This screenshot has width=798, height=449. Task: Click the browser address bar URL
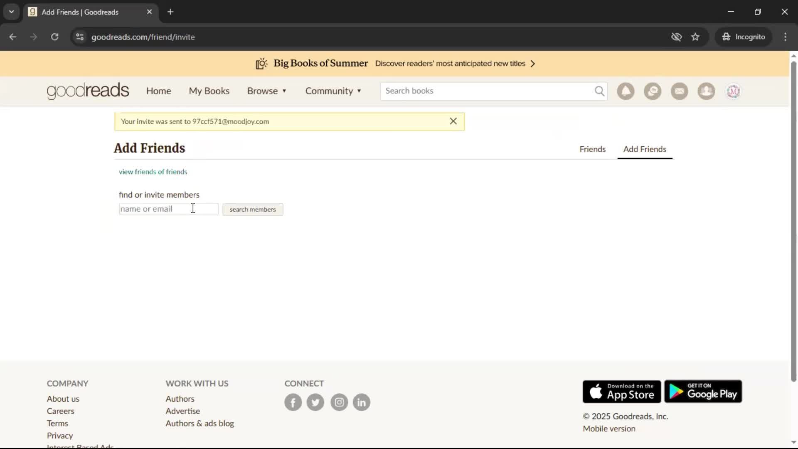tap(143, 37)
